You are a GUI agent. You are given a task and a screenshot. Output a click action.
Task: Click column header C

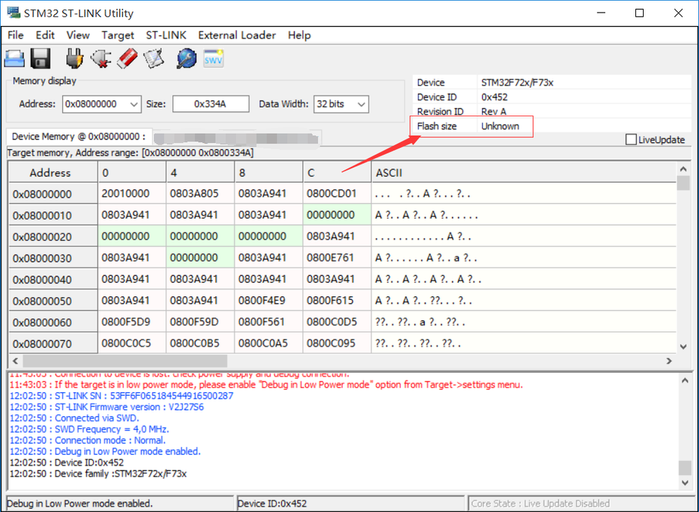tap(337, 172)
